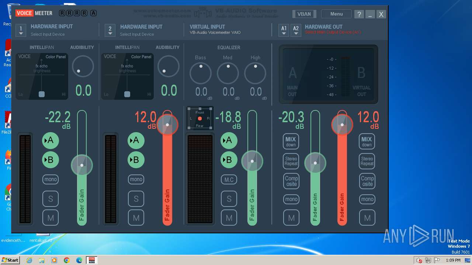Image resolution: width=472 pixels, height=265 pixels.
Task: Click the A/B output level meter display
Action: click(x=329, y=75)
